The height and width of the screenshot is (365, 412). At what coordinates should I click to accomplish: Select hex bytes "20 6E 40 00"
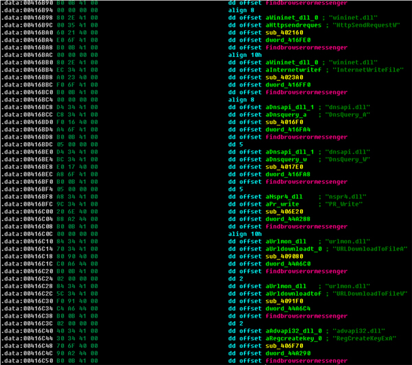77,211
